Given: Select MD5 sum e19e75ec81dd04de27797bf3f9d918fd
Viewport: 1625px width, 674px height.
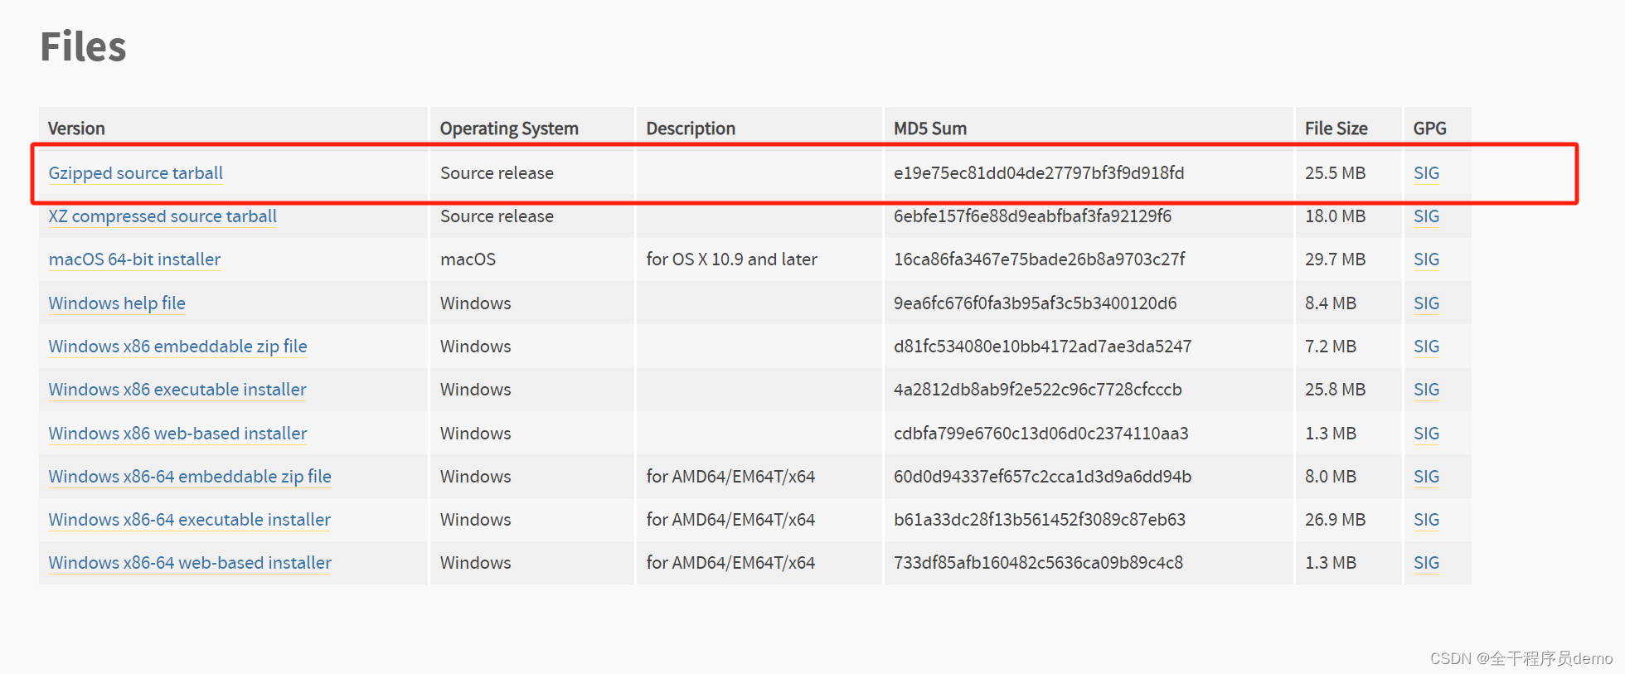Looking at the screenshot, I should point(1039,173).
